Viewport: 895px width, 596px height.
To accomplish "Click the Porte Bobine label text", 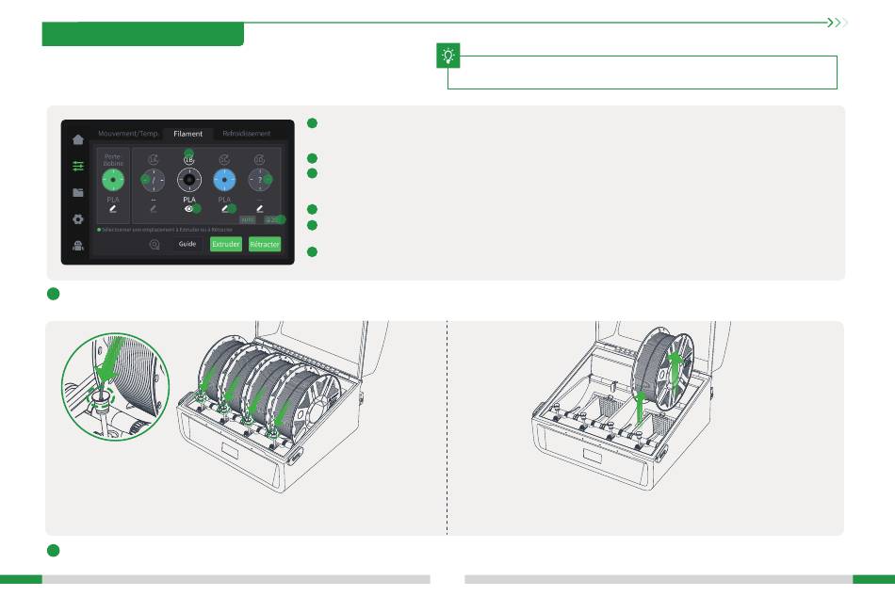I will (x=113, y=160).
